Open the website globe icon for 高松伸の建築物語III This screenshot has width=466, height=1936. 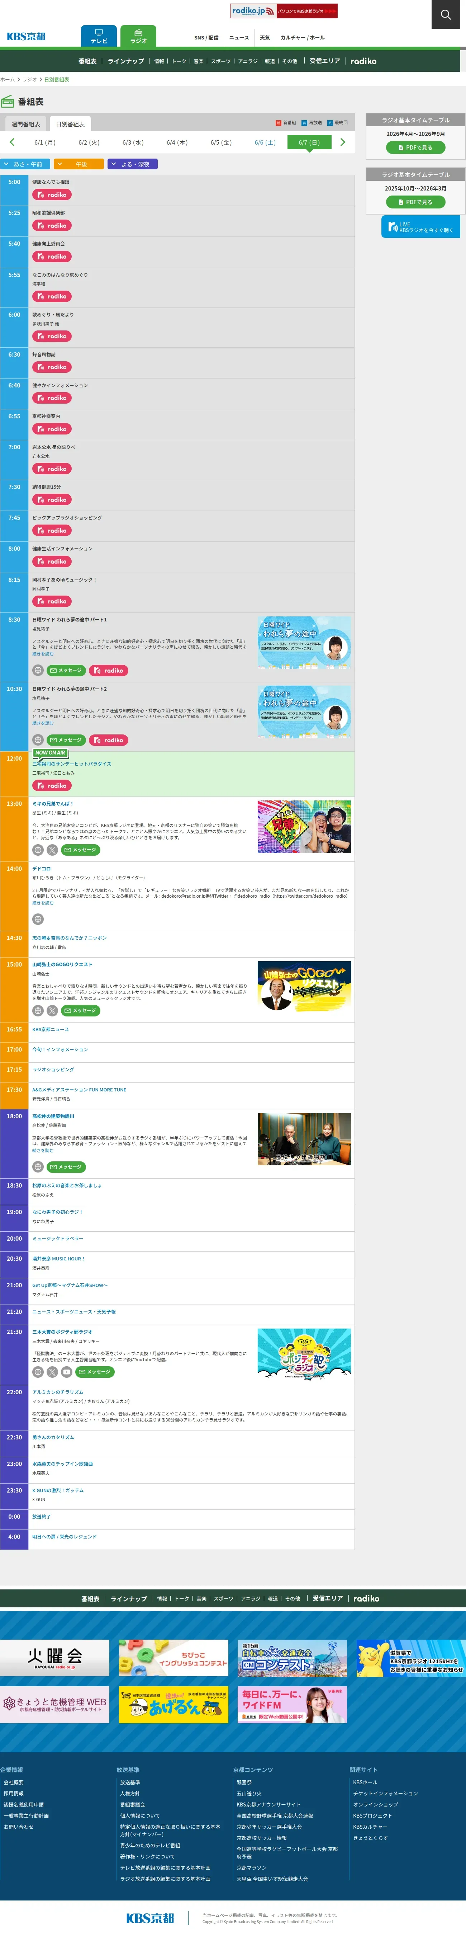click(38, 1167)
